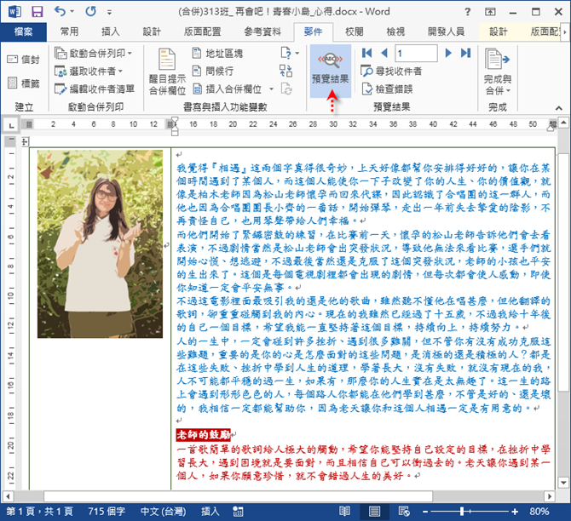Viewport: 571px width, 521px height.
Task: Go to previous record arrow
Action: click(384, 53)
